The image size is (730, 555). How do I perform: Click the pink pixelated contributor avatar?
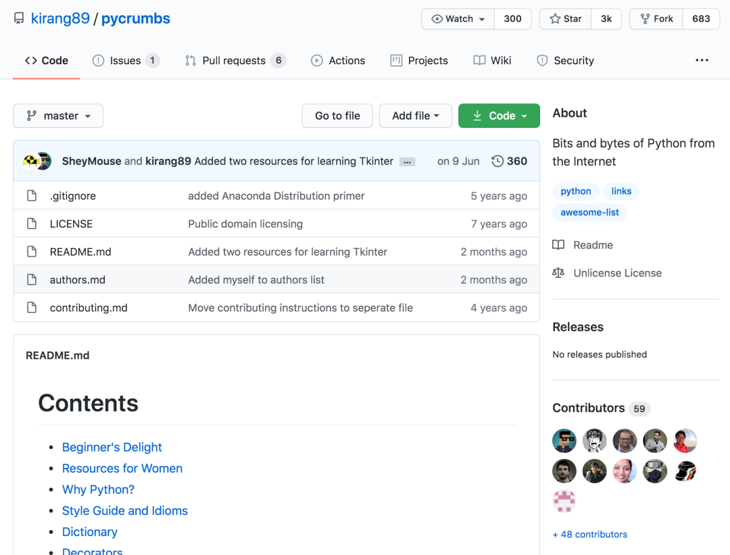tap(564, 502)
